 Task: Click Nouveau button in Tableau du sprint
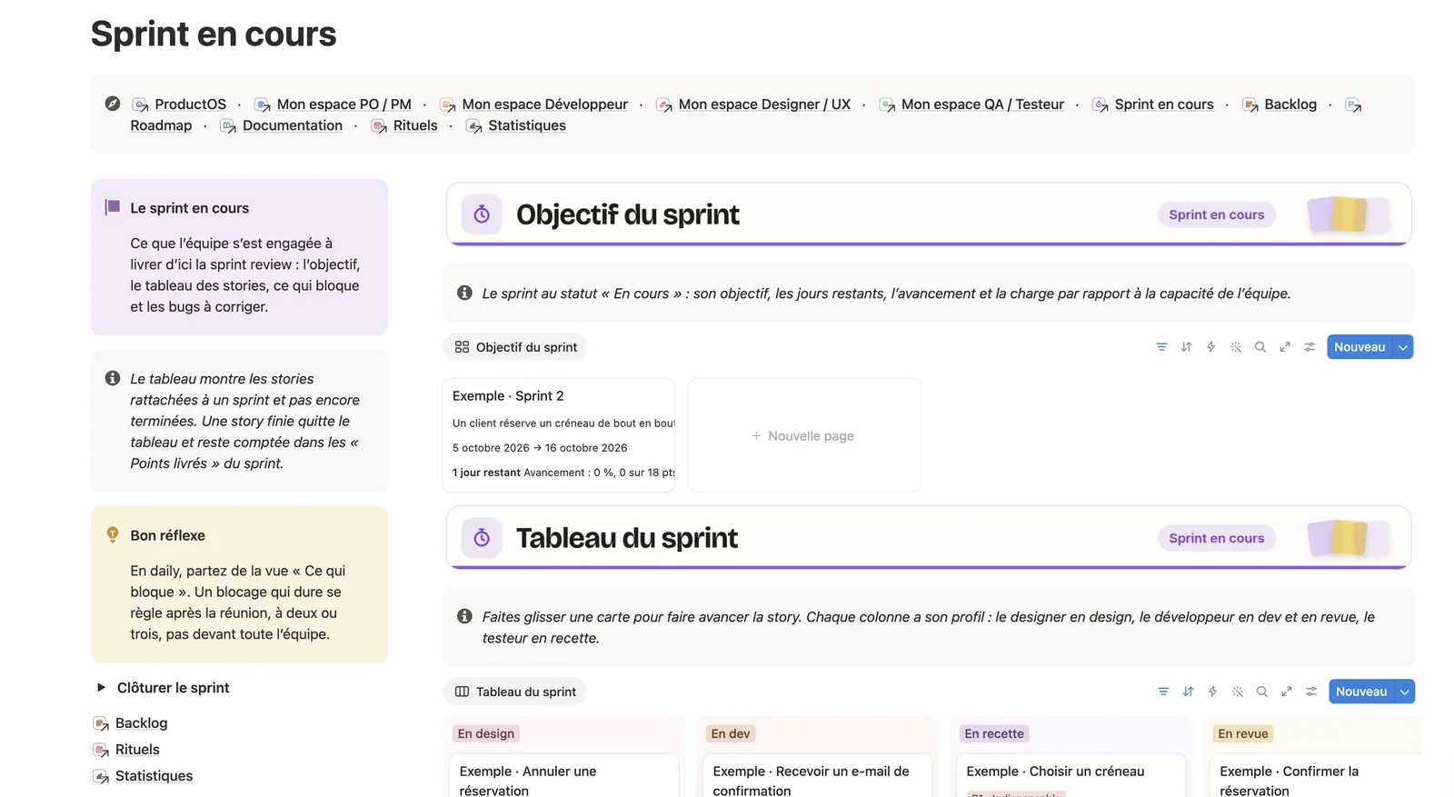coord(1361,692)
